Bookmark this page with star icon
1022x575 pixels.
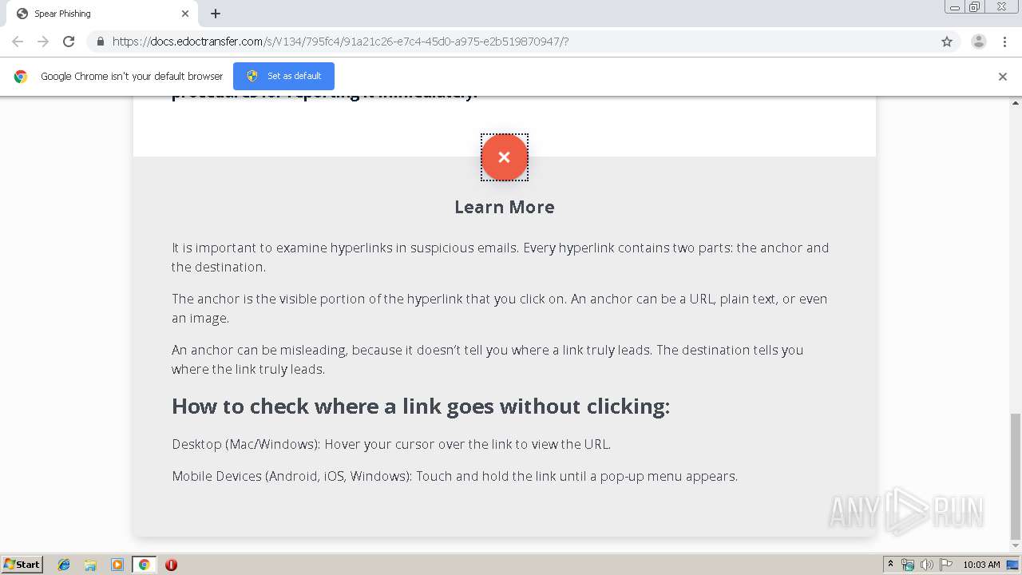947,42
